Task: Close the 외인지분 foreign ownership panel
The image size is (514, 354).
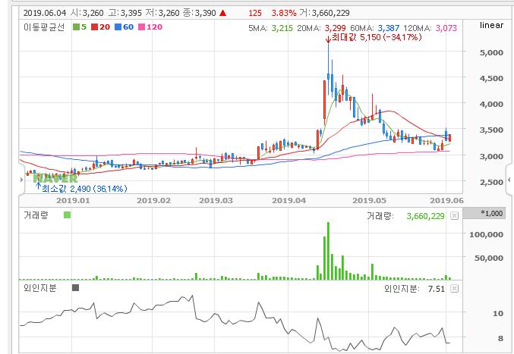Action: (x=454, y=289)
